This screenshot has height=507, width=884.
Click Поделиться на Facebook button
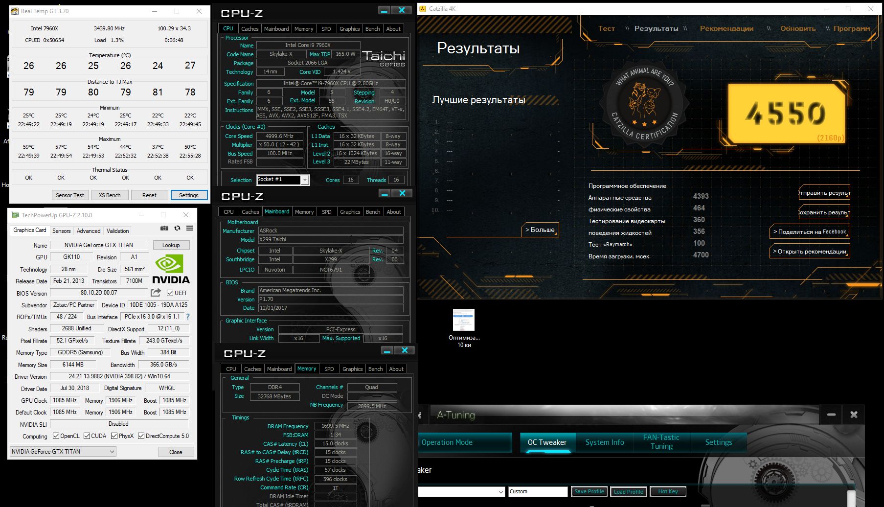tap(810, 231)
